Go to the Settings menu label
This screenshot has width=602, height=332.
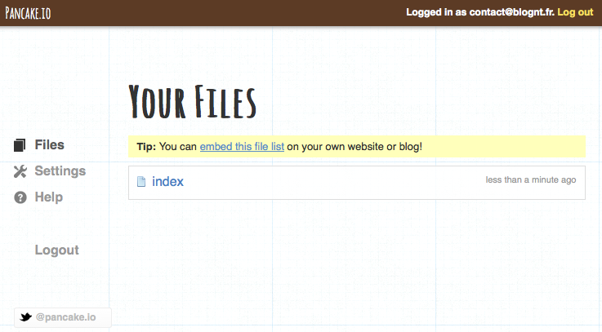(x=60, y=170)
